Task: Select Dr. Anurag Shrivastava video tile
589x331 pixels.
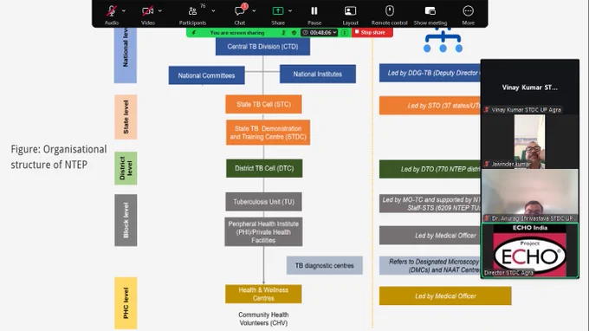Action: point(529,195)
